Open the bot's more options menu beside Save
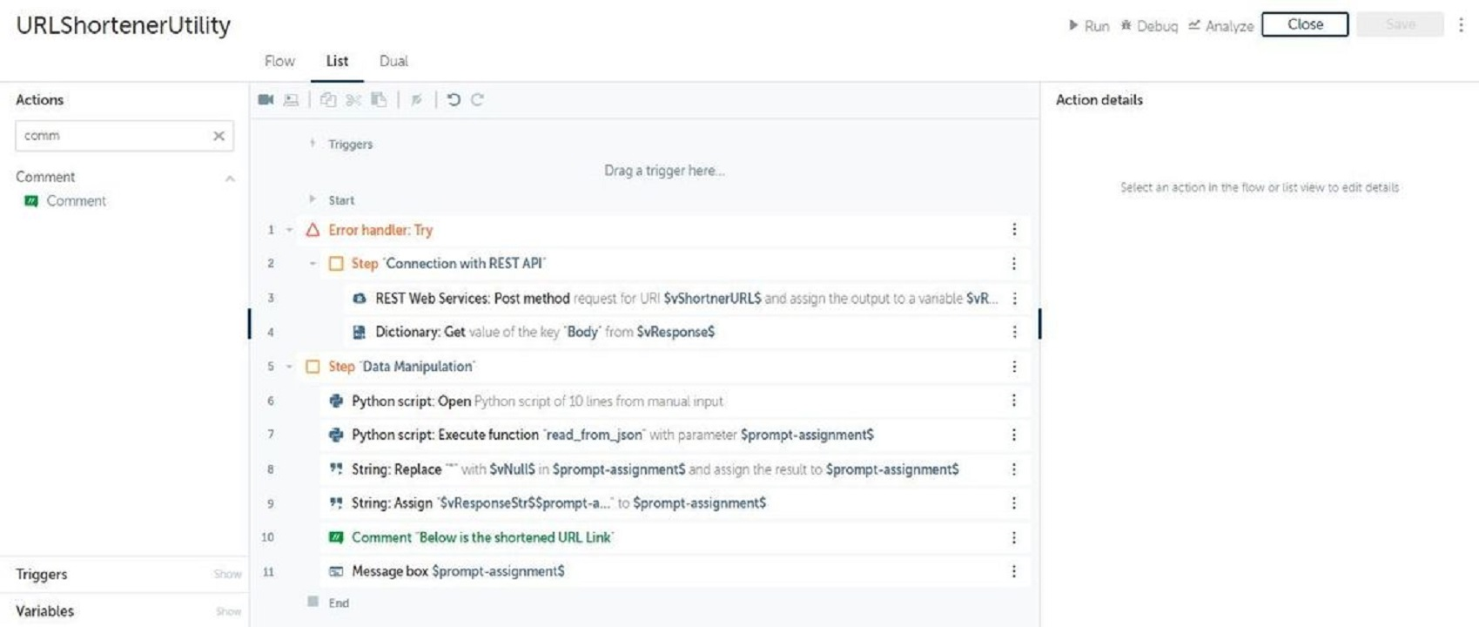Screen dimensions: 1479x627 (x=1461, y=25)
